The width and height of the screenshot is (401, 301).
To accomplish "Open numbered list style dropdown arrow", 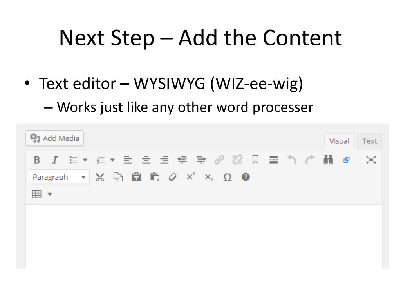I will [112, 160].
